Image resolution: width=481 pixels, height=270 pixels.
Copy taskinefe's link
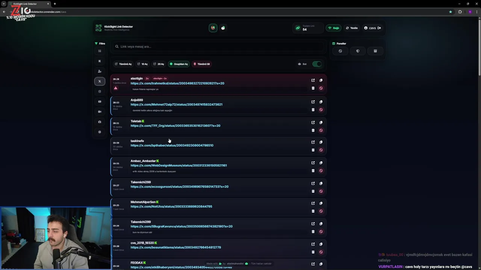click(x=321, y=142)
